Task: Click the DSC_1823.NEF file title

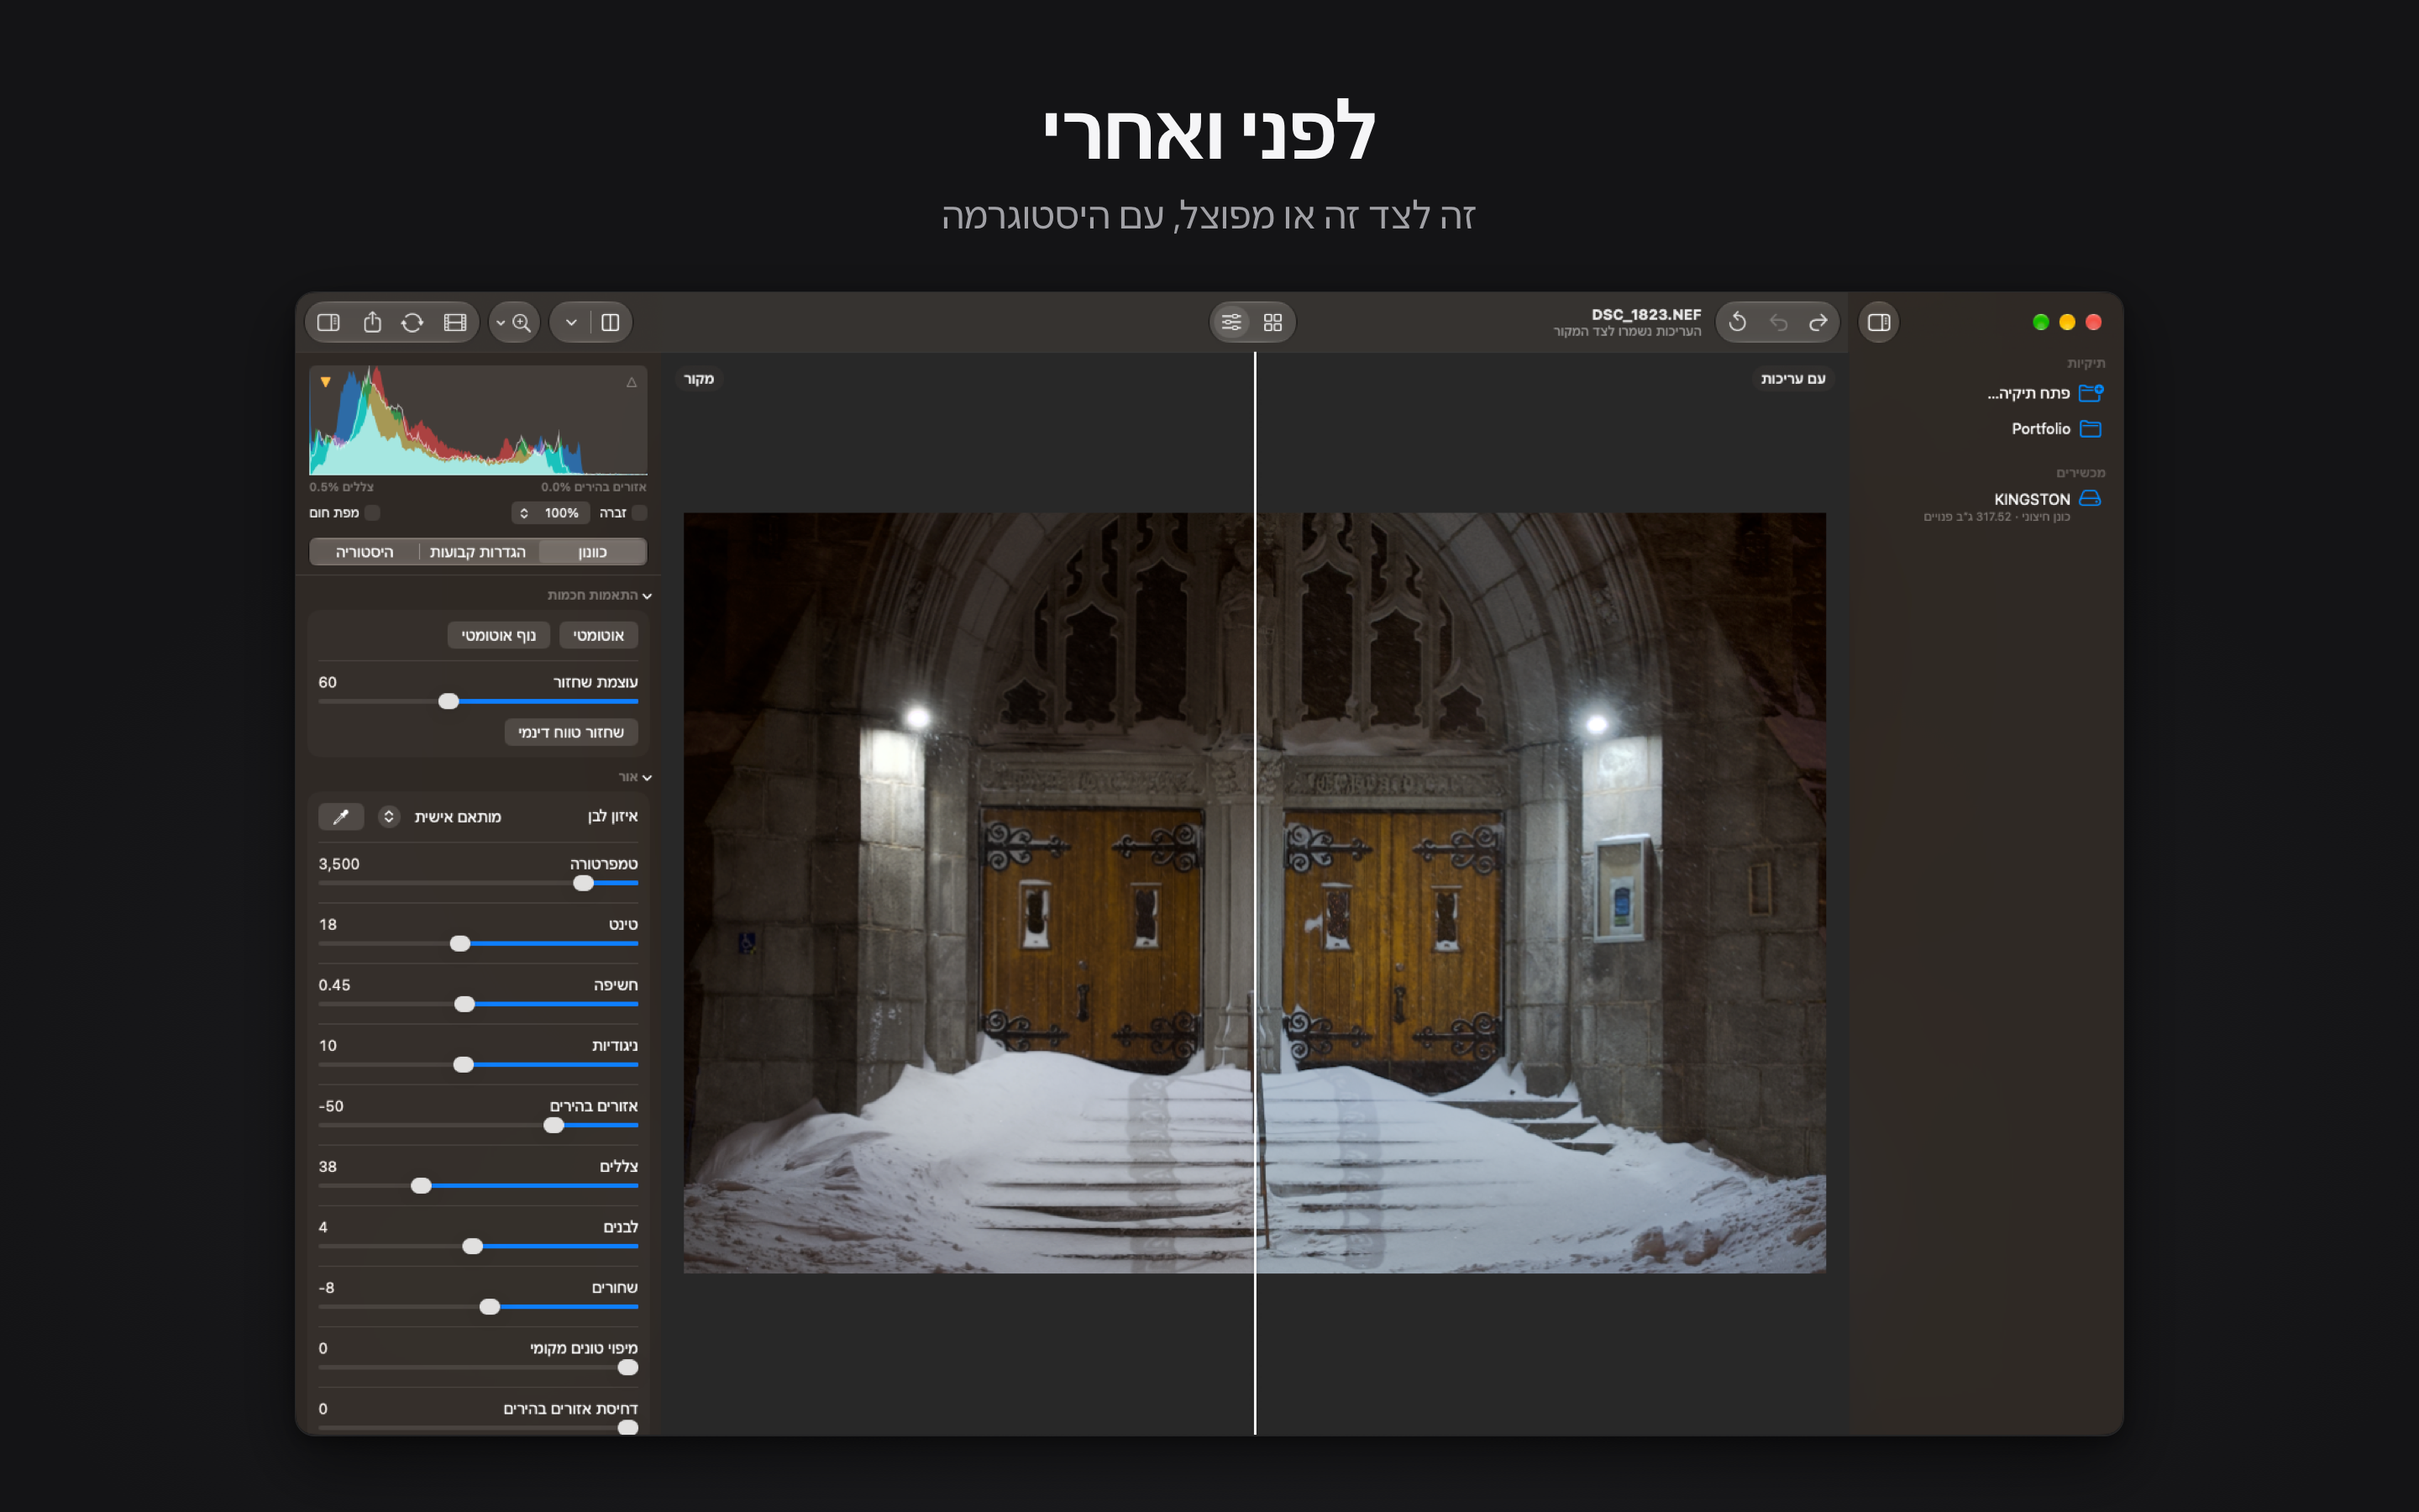Action: [x=1646, y=314]
